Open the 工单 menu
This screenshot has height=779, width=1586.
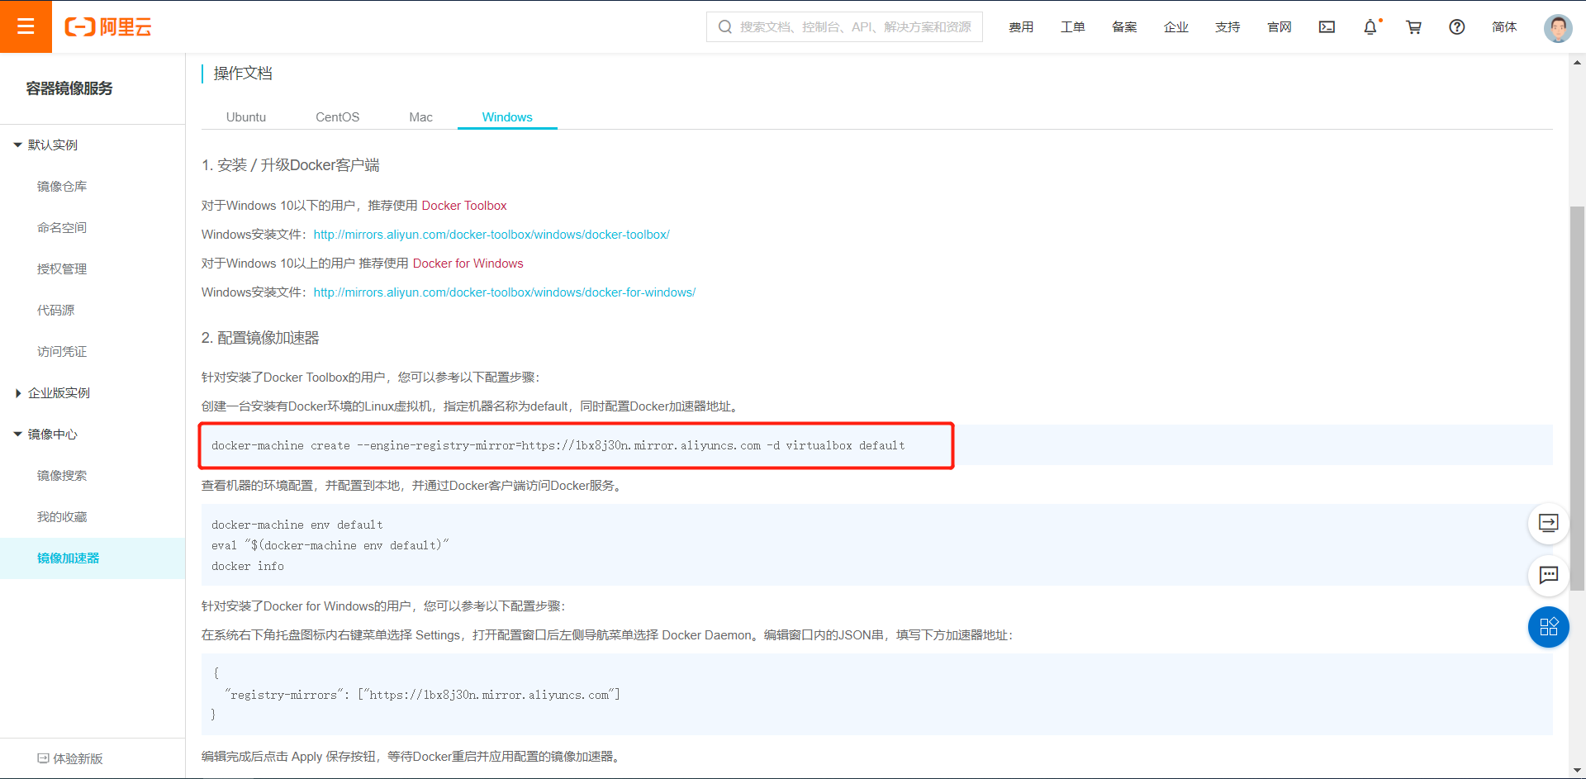[x=1073, y=27]
